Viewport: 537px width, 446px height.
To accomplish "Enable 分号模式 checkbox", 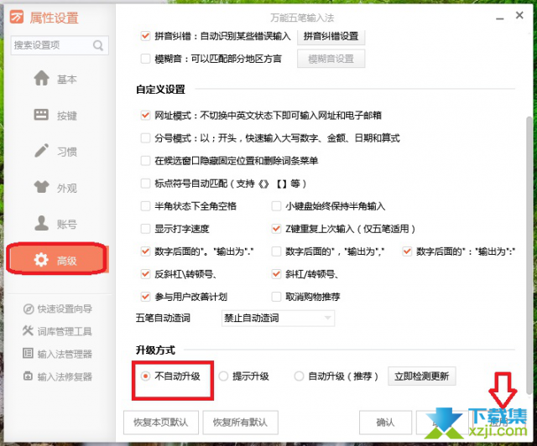I will 145,138.
